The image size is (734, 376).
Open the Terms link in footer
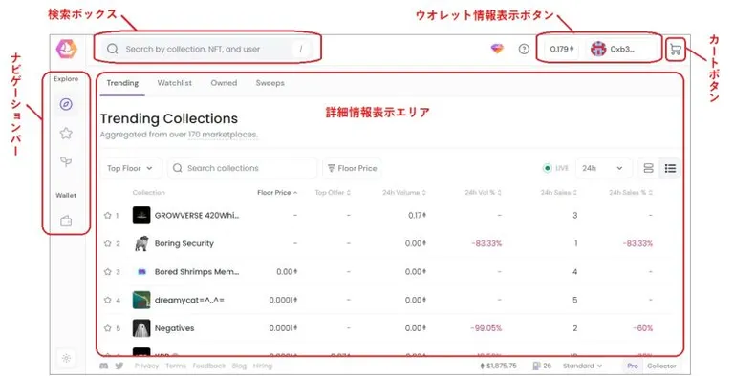point(176,366)
